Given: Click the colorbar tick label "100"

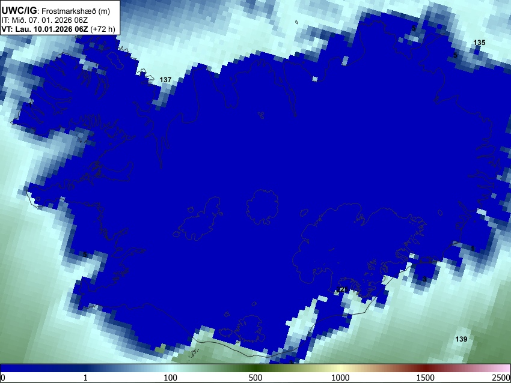Looking at the screenshot, I should tap(171, 378).
